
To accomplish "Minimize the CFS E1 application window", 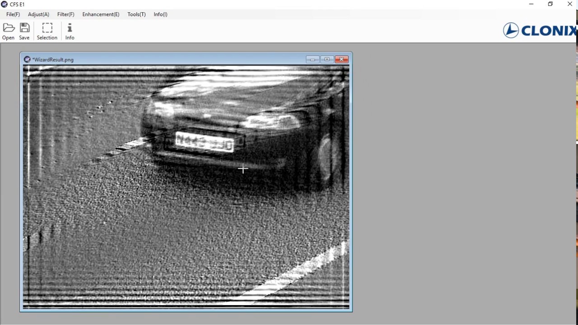I will [531, 4].
